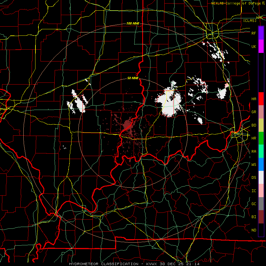Image resolution: width=266 pixels, height=266 pixels.
Task: Click the HHC product label
Action: click(x=259, y=18)
